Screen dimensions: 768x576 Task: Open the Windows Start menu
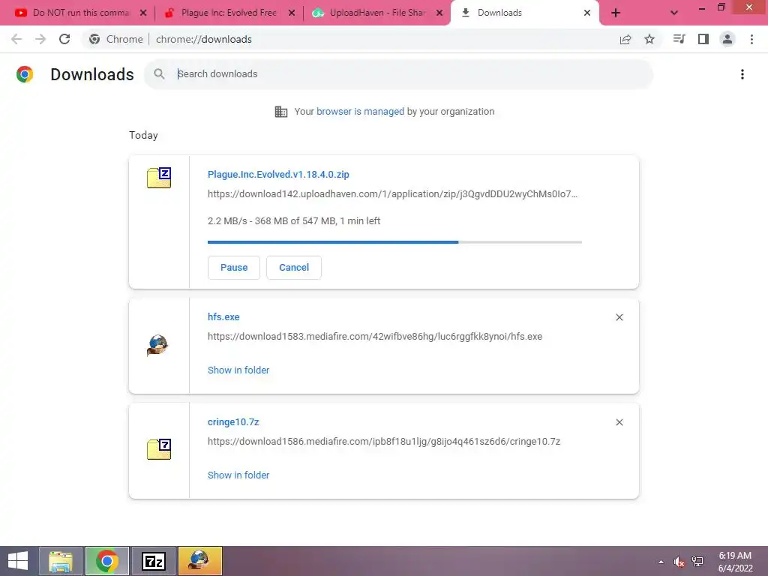[x=18, y=561]
